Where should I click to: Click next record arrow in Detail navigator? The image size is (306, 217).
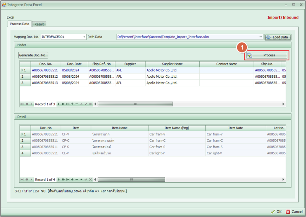pyautogui.click(x=59, y=180)
